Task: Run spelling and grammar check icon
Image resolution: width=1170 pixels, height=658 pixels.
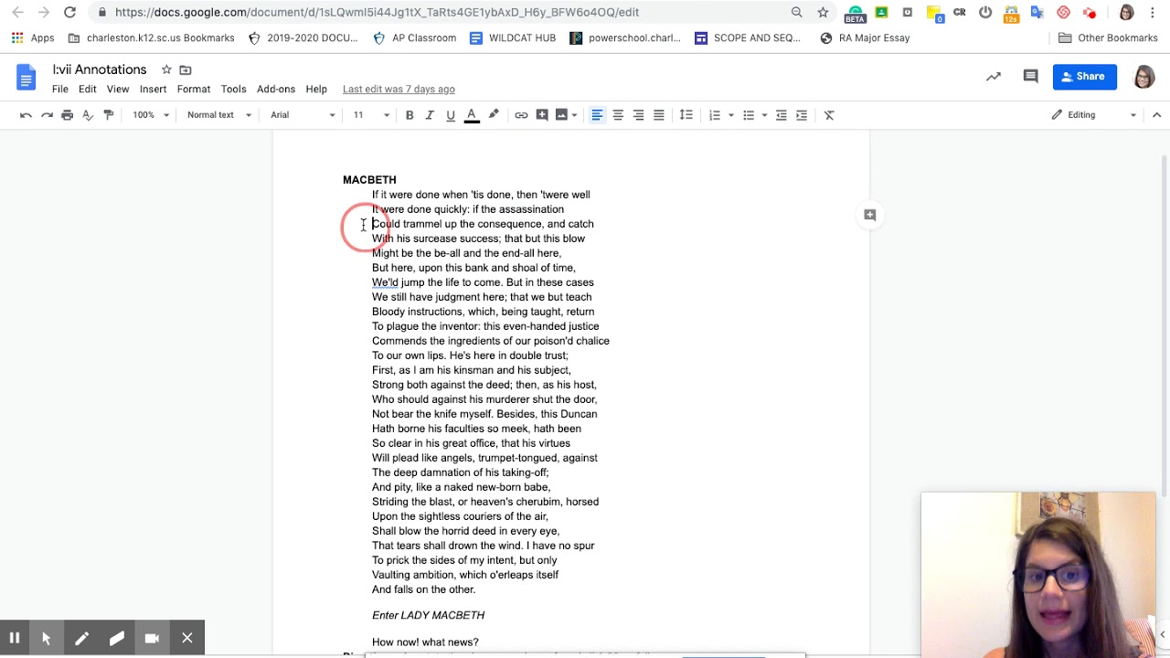Action: pos(88,115)
